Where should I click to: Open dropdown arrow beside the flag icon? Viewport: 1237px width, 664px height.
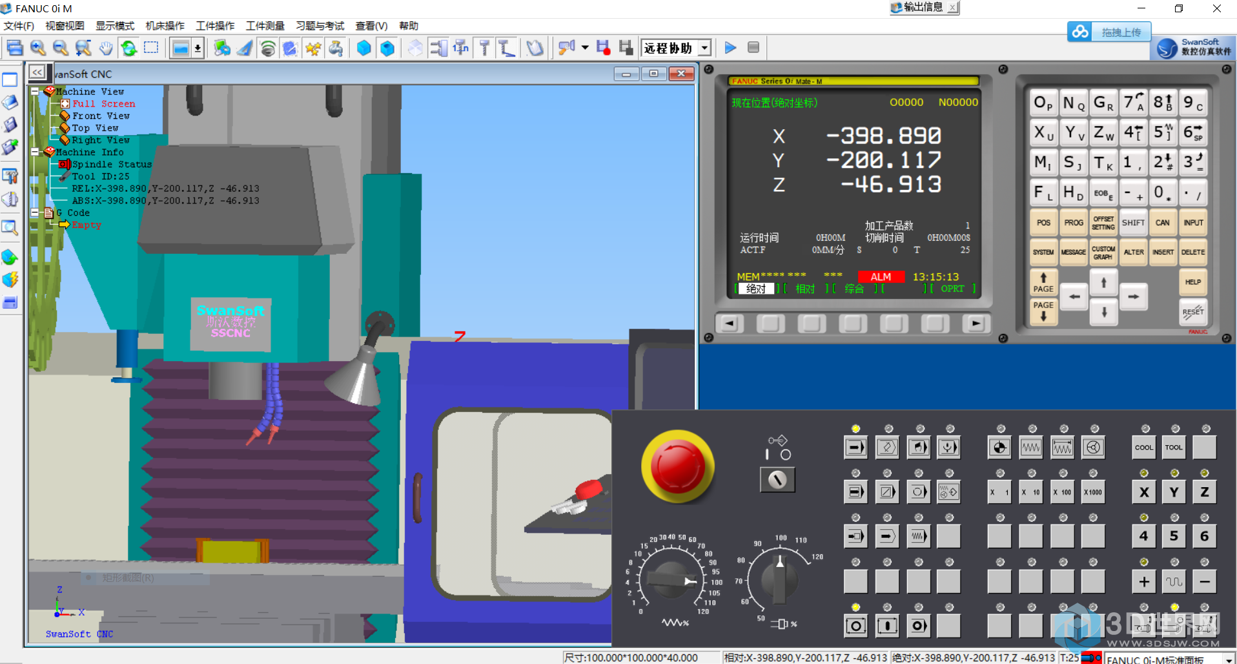coord(585,48)
